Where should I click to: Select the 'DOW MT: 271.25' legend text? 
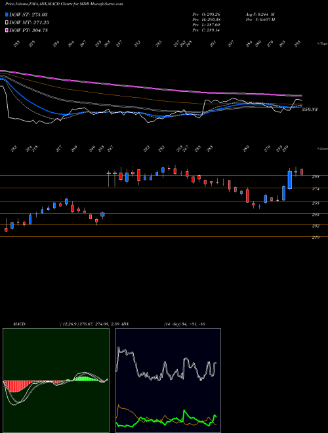point(29,22)
